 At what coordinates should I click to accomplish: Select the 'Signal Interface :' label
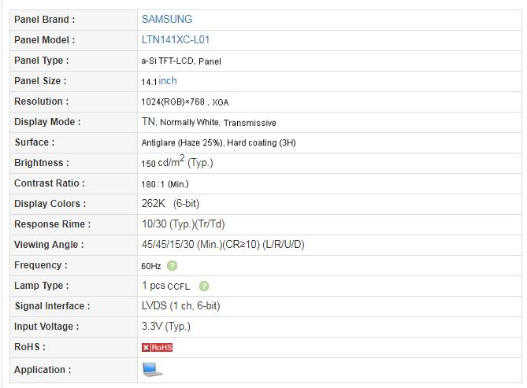tap(52, 306)
